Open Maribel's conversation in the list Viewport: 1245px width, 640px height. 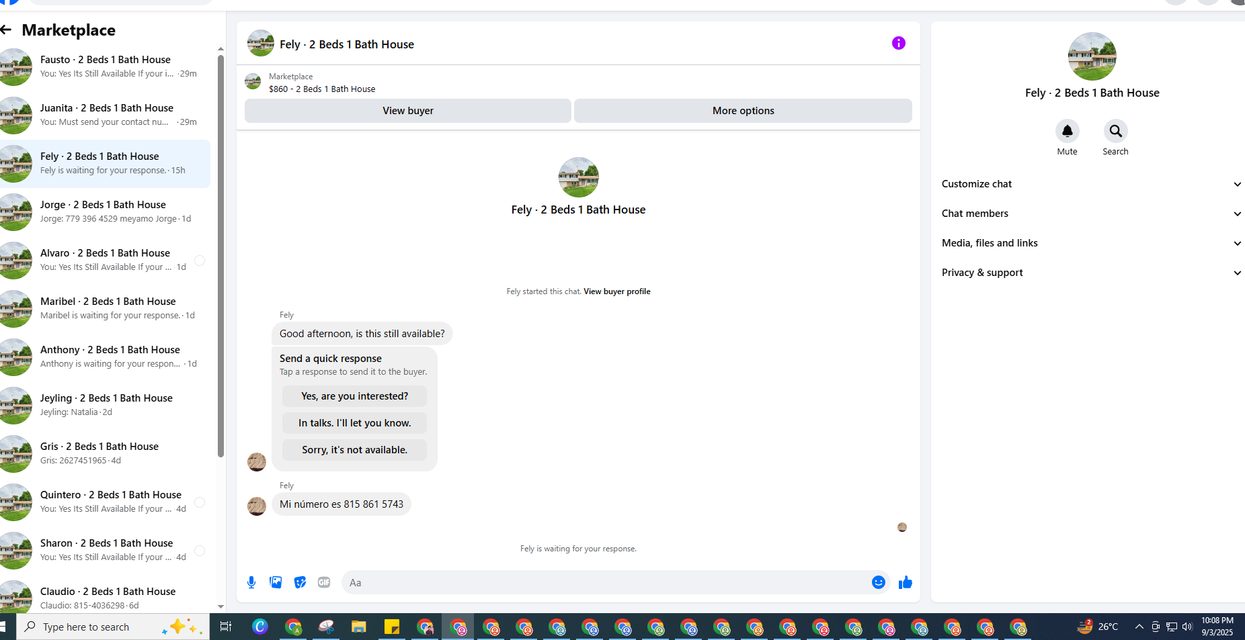105,308
